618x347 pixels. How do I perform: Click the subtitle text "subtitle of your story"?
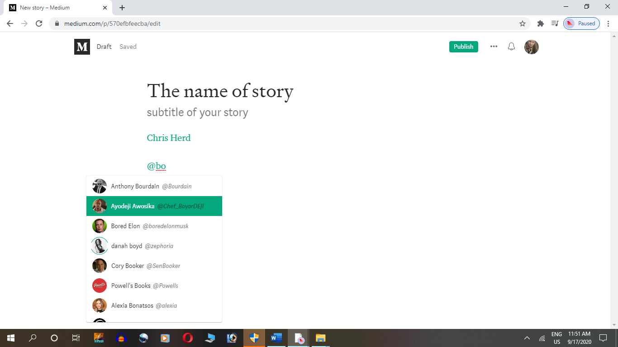tap(198, 113)
